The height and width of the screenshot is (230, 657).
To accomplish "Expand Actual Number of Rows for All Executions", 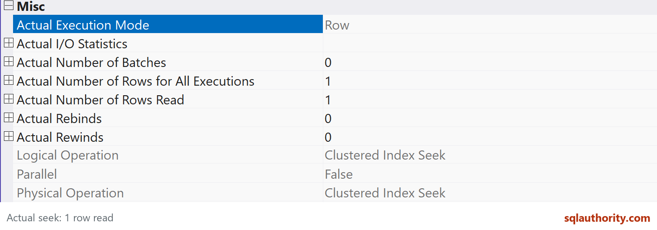I will [8, 80].
